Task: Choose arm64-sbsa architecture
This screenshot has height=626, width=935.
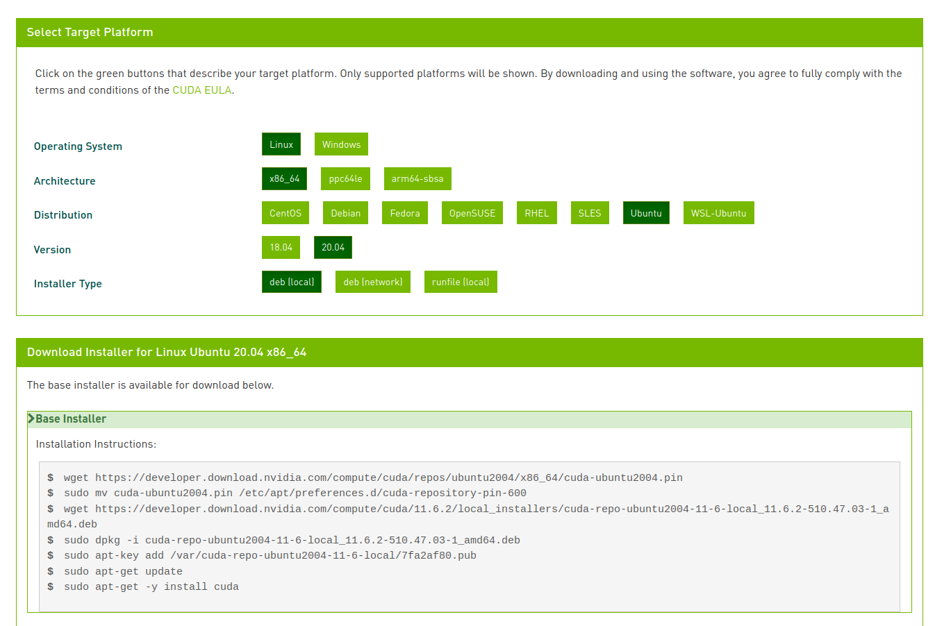Action: (417, 178)
